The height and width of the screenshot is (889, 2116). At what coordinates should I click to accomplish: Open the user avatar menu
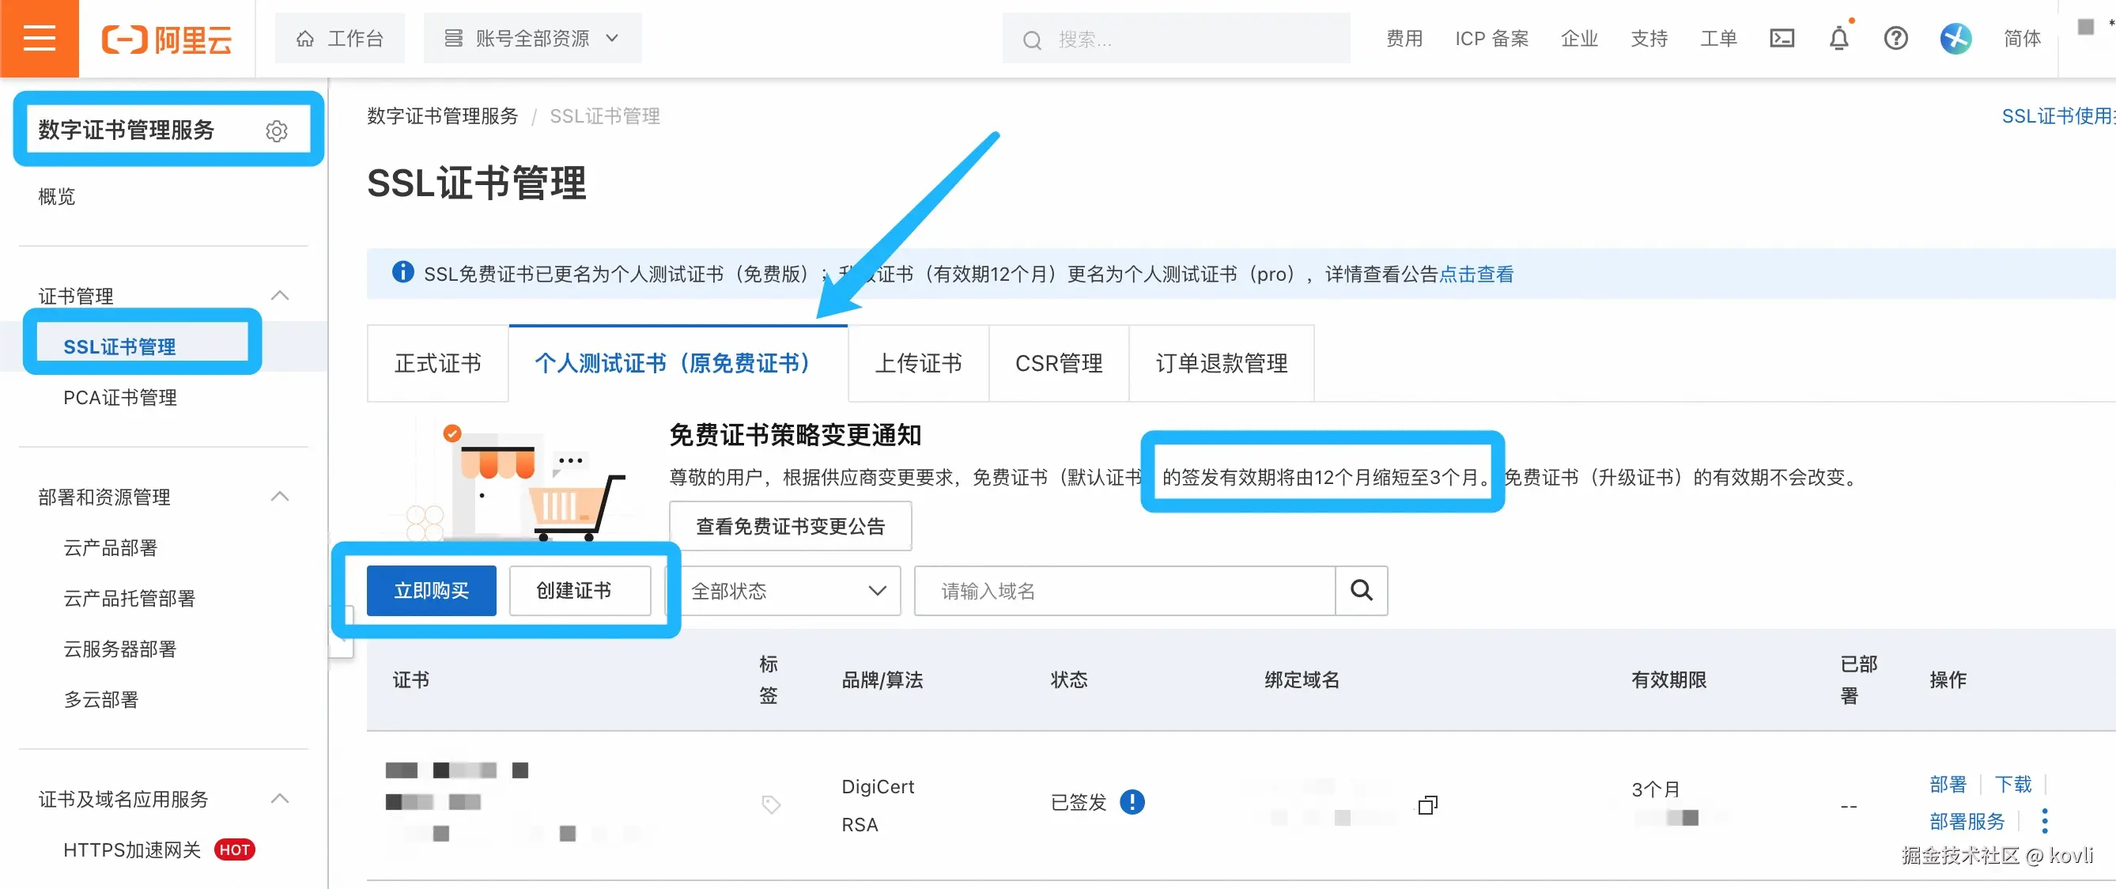pyautogui.click(x=1955, y=39)
